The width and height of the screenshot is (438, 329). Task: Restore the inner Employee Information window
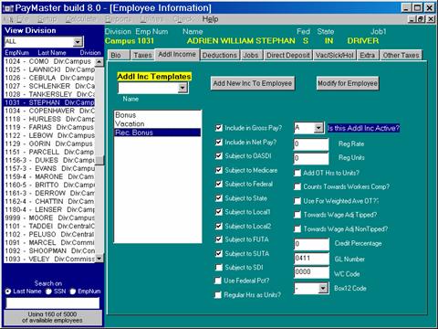pyautogui.click(x=422, y=19)
